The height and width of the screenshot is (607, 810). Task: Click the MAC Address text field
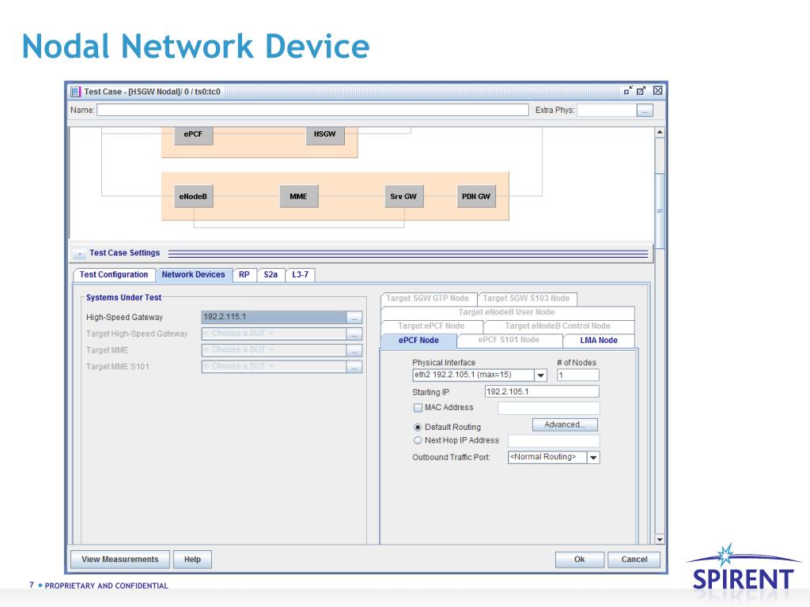(549, 409)
